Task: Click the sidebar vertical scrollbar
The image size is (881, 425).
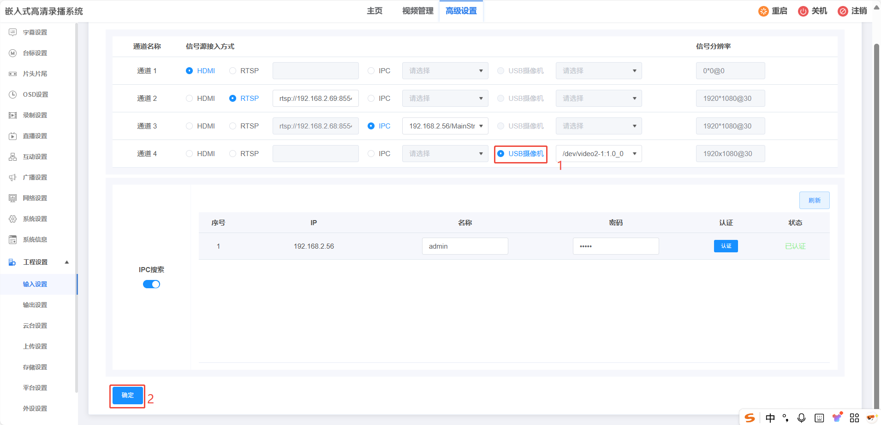Action: 76,207
